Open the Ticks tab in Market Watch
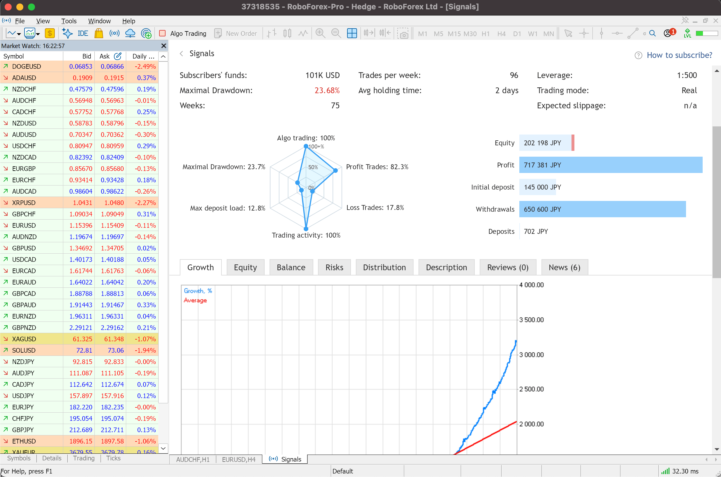The height and width of the screenshot is (477, 721). pos(113,458)
